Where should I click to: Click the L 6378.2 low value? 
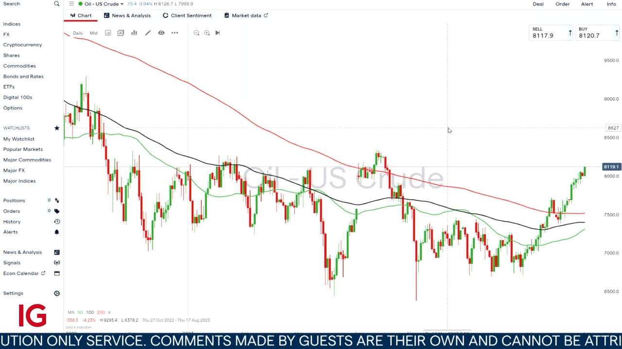pos(130,320)
